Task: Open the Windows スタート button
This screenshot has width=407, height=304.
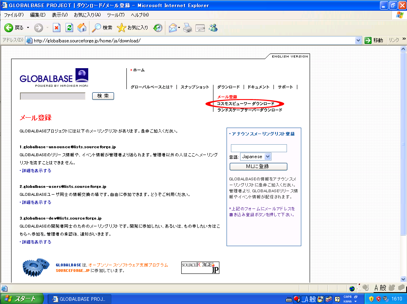Action: [22, 299]
